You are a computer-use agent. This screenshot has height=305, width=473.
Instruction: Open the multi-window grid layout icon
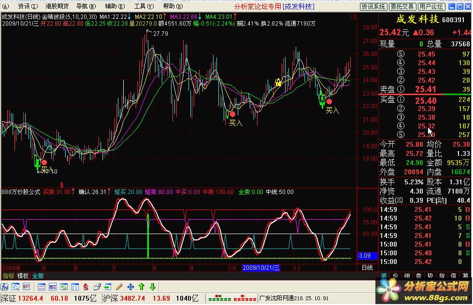[x=75, y=287]
